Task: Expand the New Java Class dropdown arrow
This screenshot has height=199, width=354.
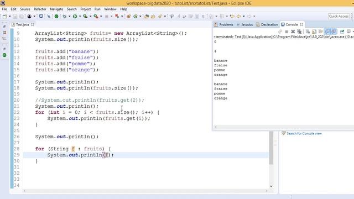Action: [140, 16]
